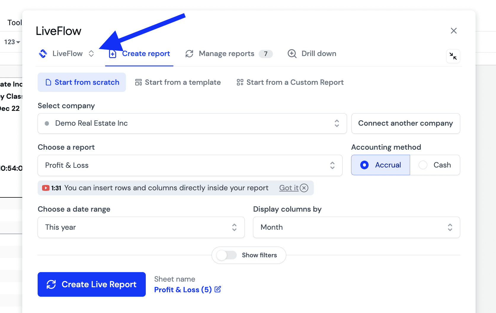Close the LiveFlow dialog

pyautogui.click(x=454, y=31)
